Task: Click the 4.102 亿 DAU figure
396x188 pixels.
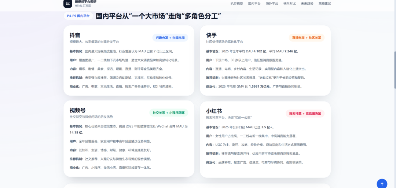Action: pos(260,51)
